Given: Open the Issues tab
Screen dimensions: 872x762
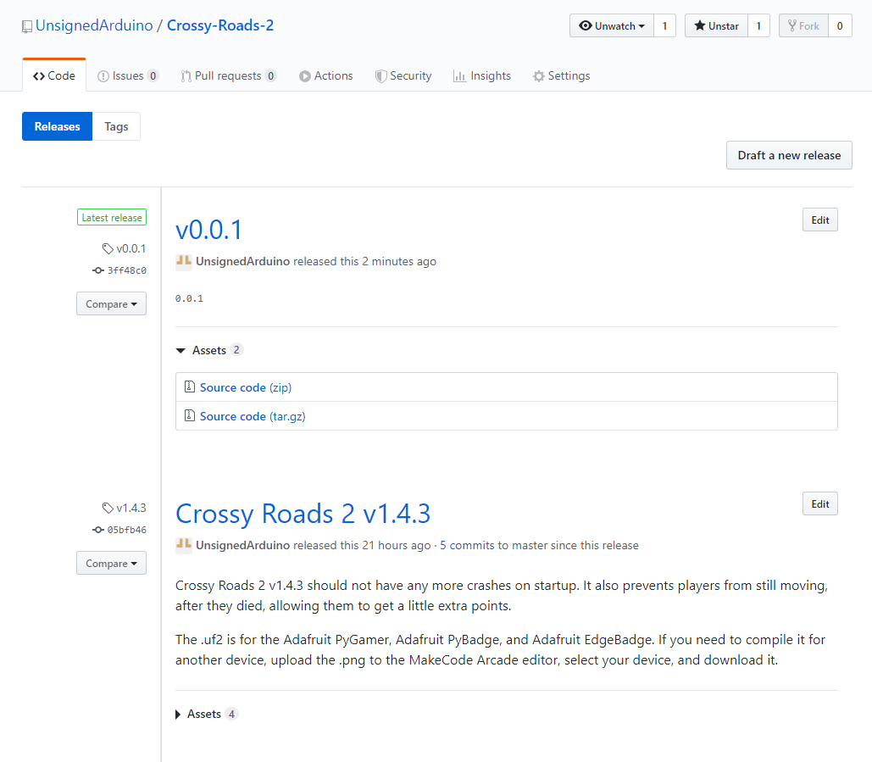Looking at the screenshot, I should tap(128, 75).
